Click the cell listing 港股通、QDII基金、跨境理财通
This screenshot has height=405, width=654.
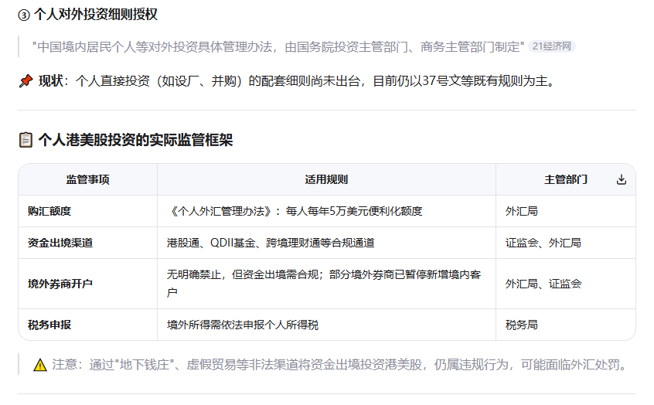click(x=326, y=243)
